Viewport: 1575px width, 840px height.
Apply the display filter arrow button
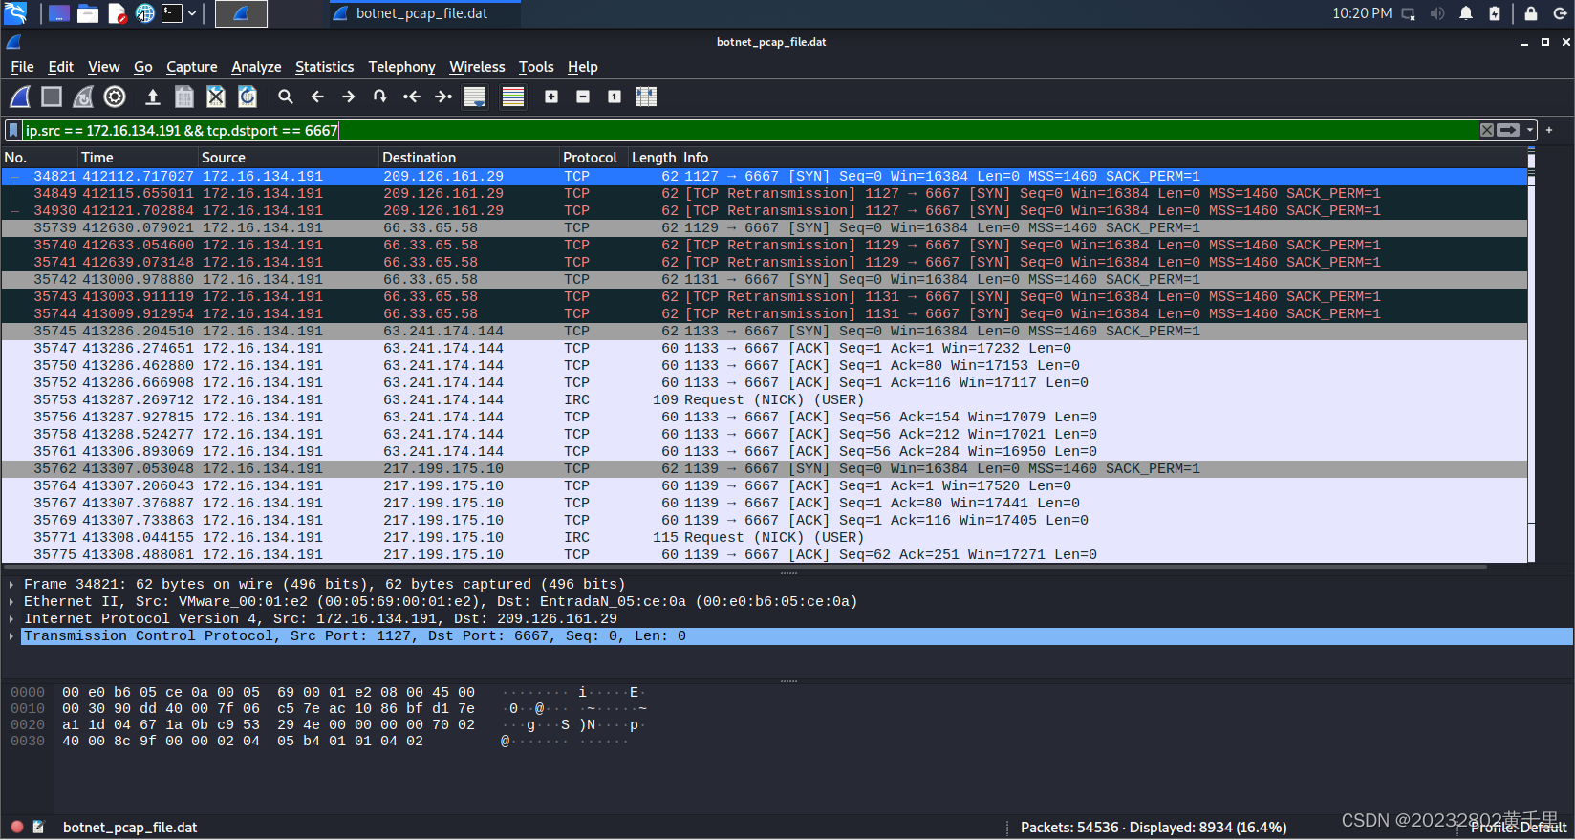tap(1508, 130)
